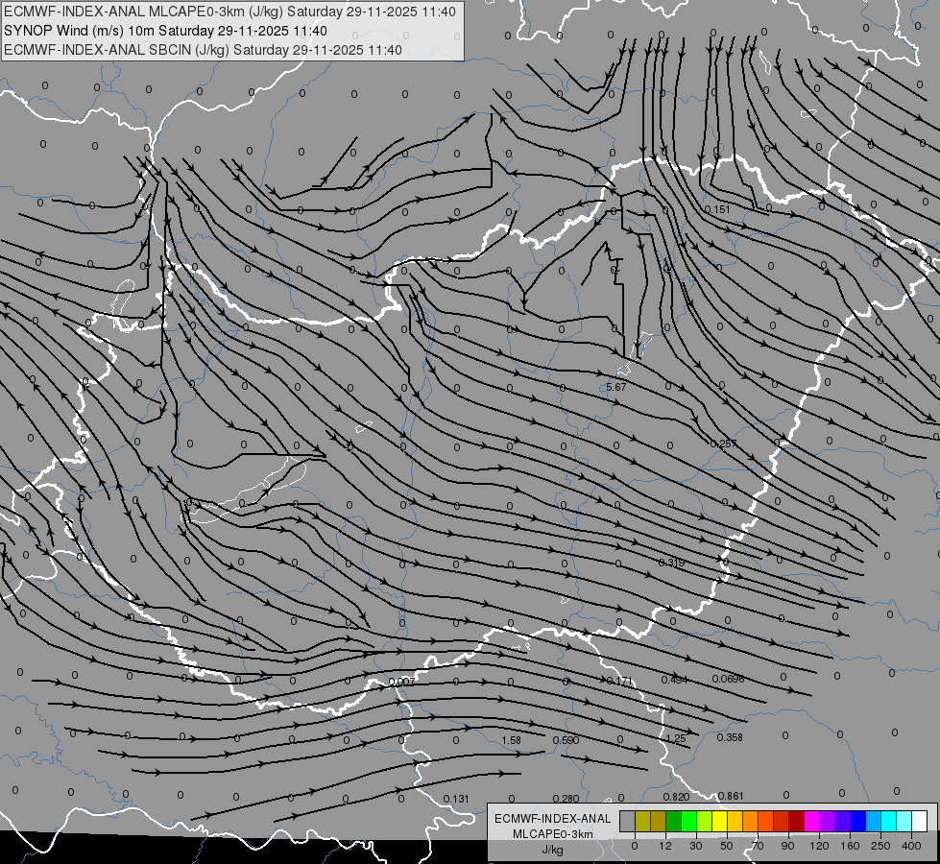This screenshot has width=940, height=864.
Task: Click the scale label 120
Action: pyautogui.click(x=820, y=846)
